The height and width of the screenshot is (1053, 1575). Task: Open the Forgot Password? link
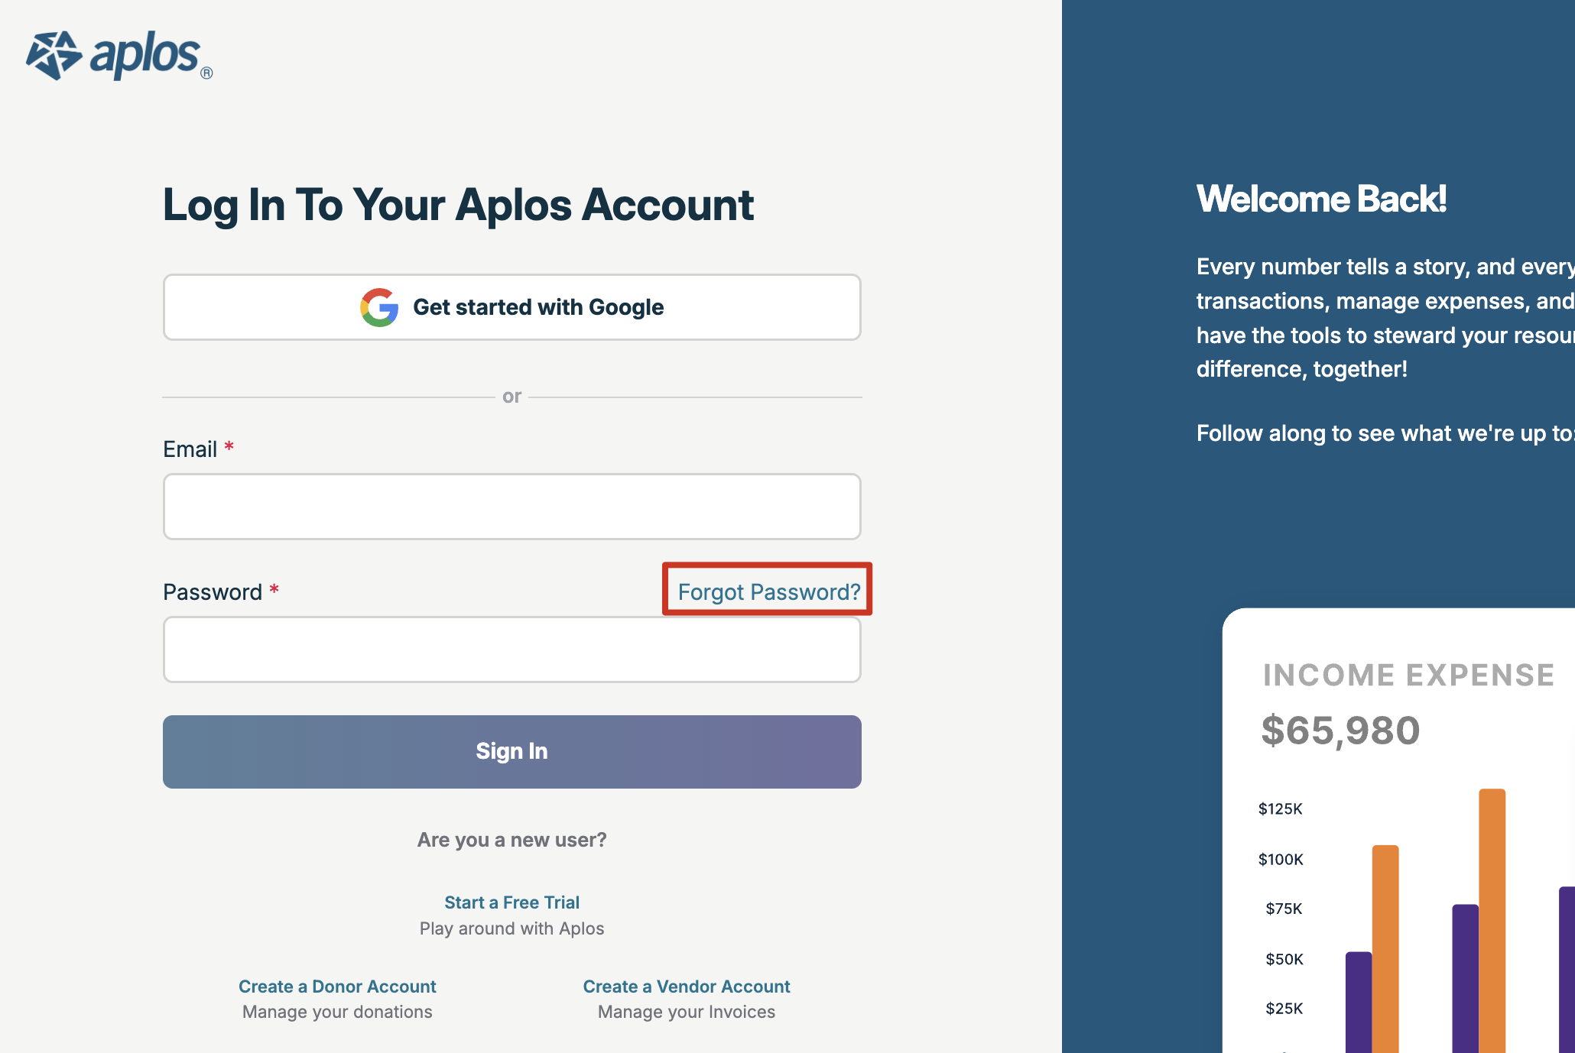point(769,591)
